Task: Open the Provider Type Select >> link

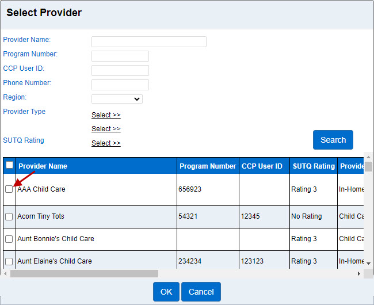Action: pos(106,115)
